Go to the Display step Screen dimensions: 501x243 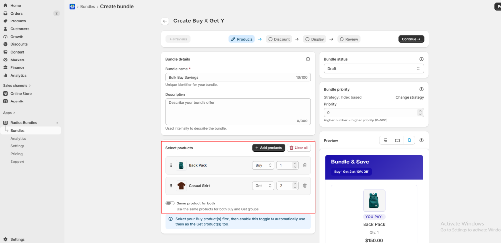pyautogui.click(x=315, y=39)
